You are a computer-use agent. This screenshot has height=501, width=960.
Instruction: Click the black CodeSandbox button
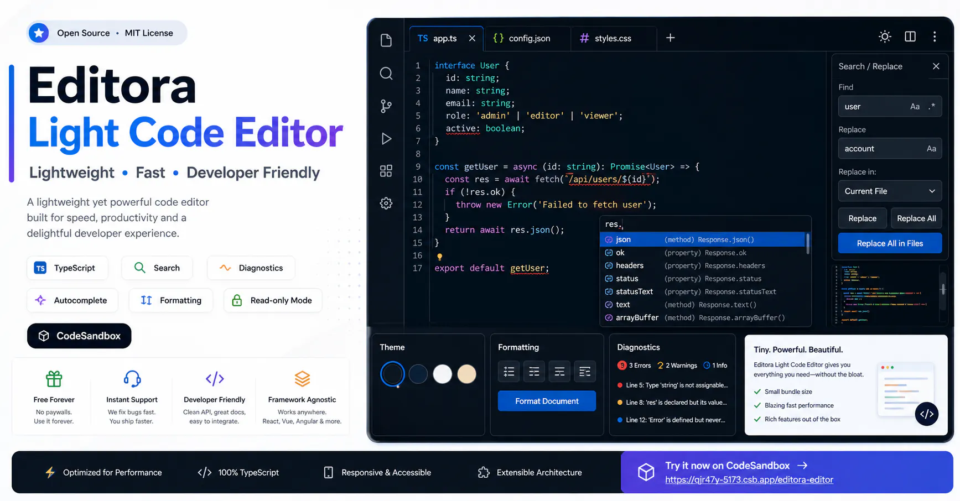point(79,336)
